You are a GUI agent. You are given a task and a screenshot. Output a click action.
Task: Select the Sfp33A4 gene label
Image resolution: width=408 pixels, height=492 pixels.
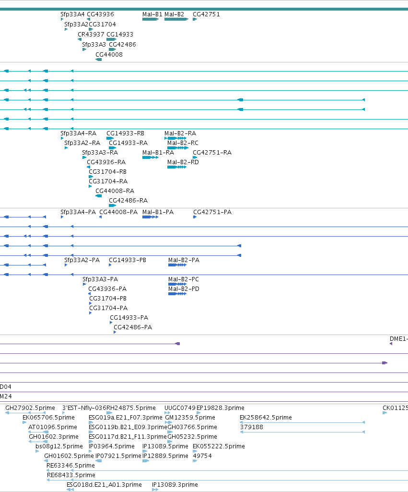point(72,14)
